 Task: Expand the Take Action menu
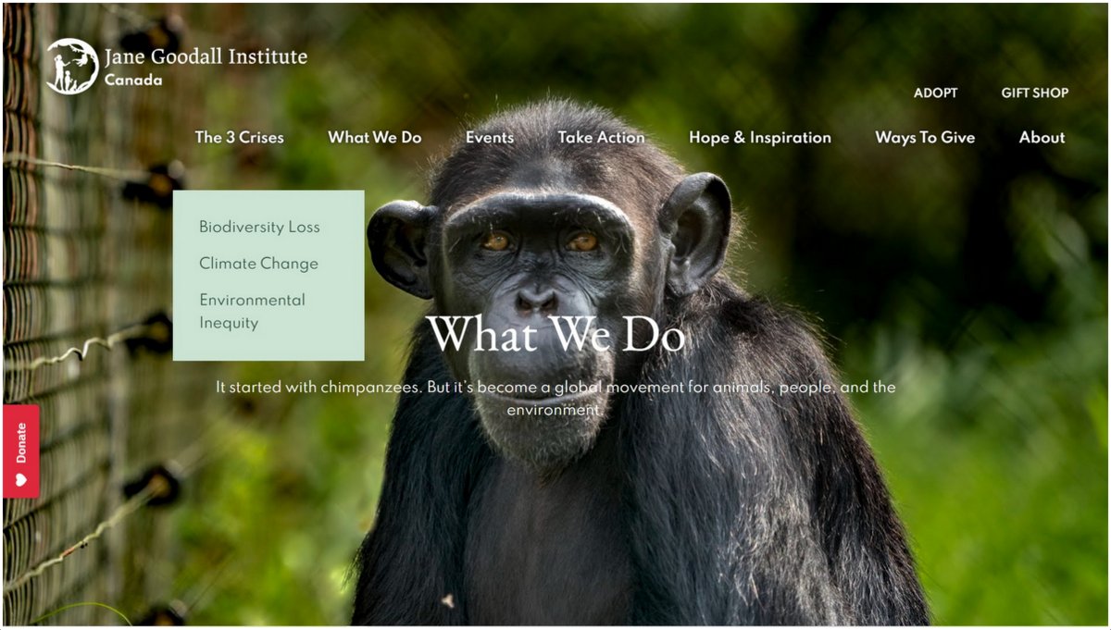click(x=601, y=137)
